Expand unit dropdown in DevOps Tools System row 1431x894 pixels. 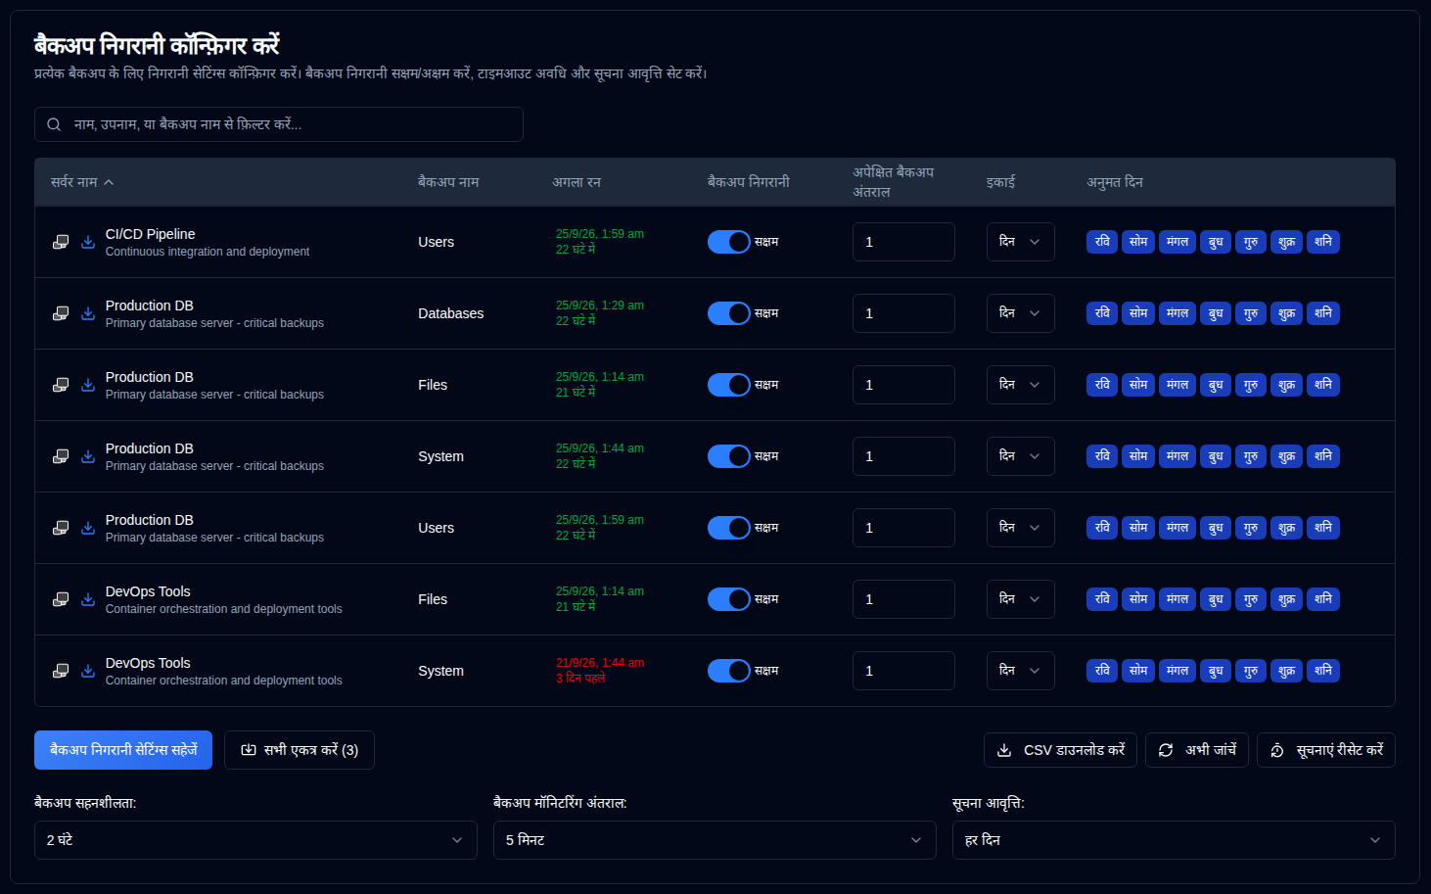[x=1020, y=671]
